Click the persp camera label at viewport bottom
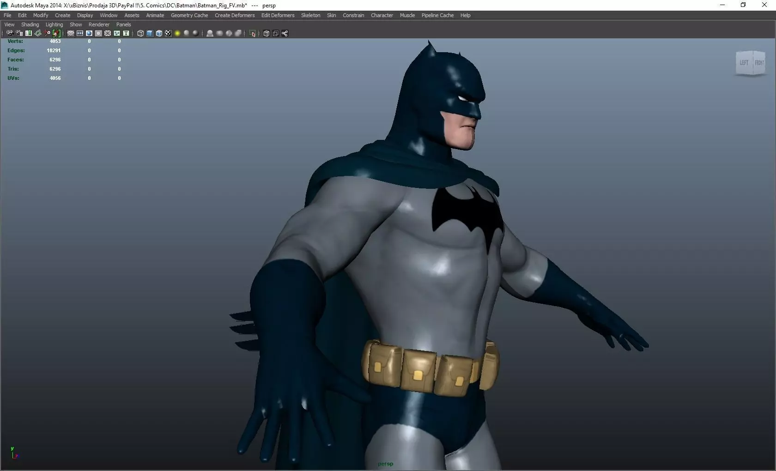Image resolution: width=776 pixels, height=471 pixels. pyautogui.click(x=385, y=464)
